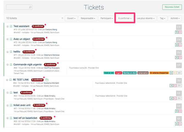Clear filters with the X icon
The height and width of the screenshot is (132, 184).
(62, 18)
